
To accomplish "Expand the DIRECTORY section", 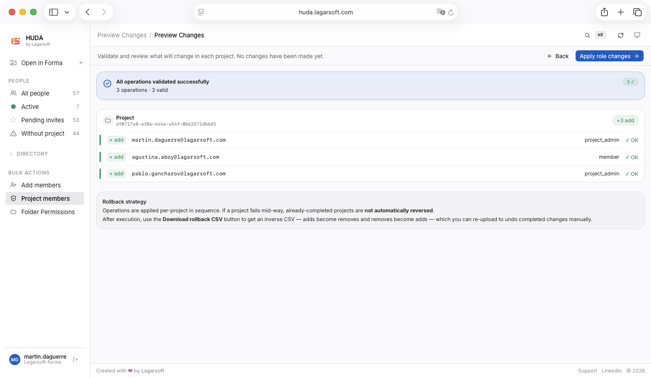I will click(29, 154).
